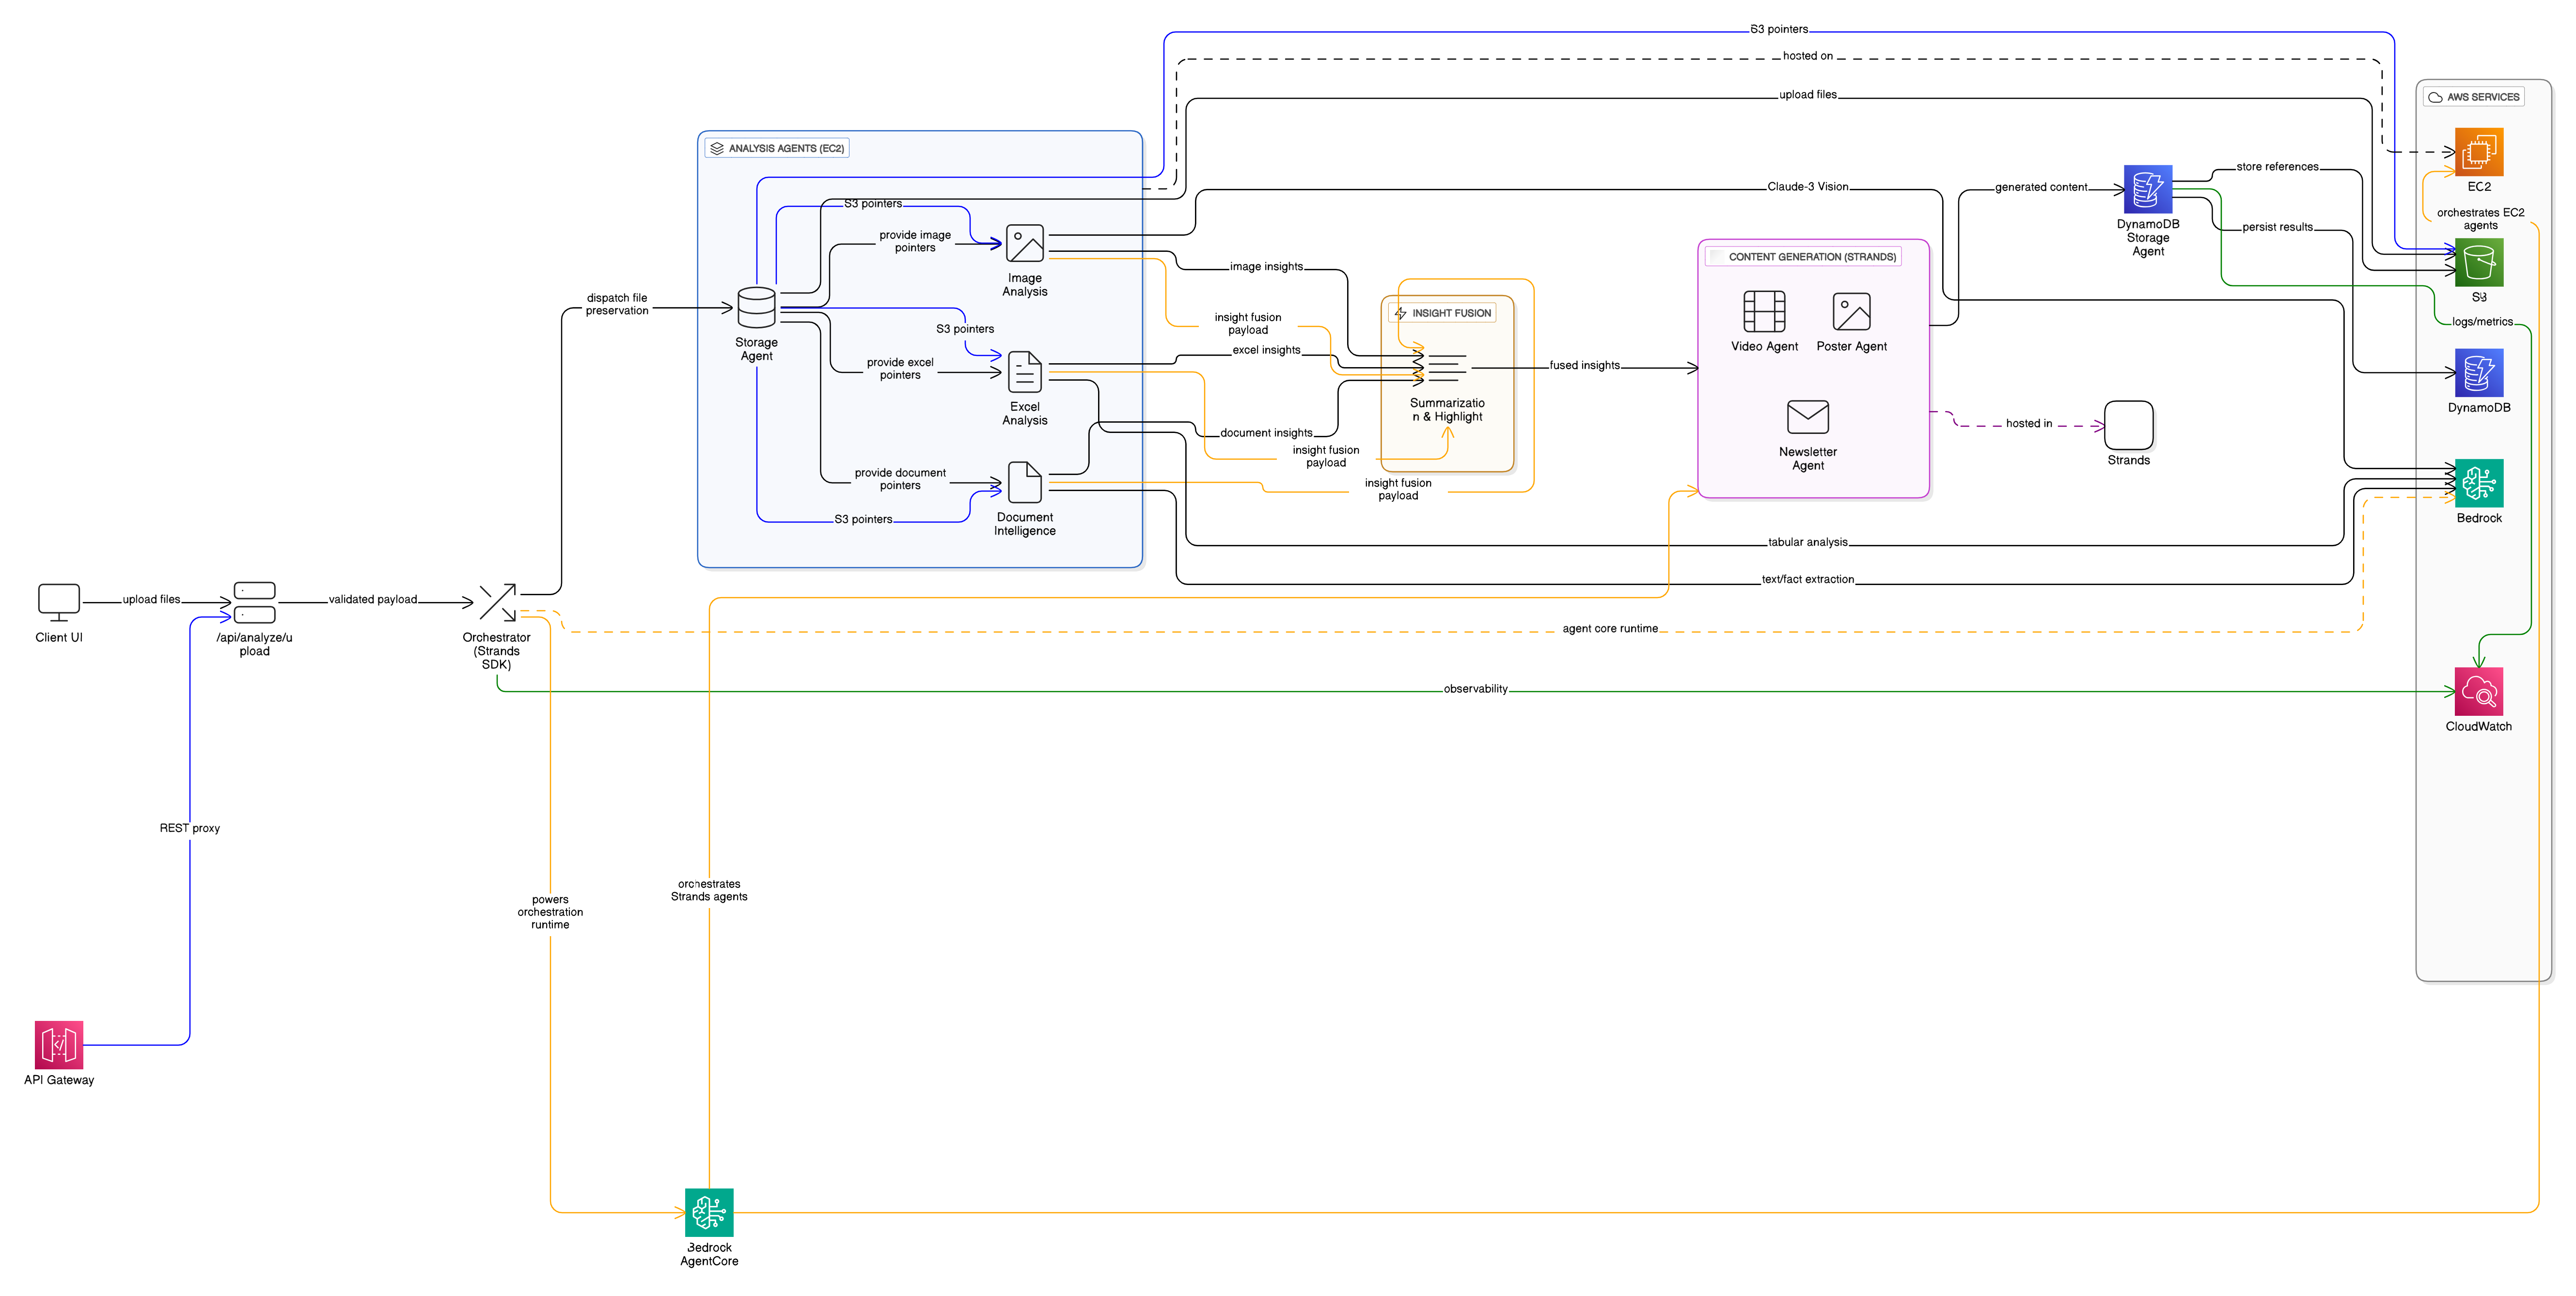Click the Image Analysis node icon
This screenshot has height=1296, width=2576.
click(1025, 244)
